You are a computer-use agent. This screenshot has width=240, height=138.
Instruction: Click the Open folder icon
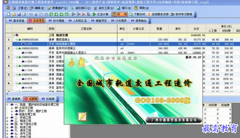14,14
